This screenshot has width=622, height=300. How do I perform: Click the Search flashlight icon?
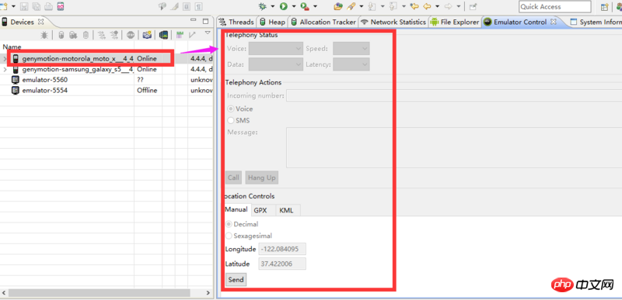coord(351,6)
